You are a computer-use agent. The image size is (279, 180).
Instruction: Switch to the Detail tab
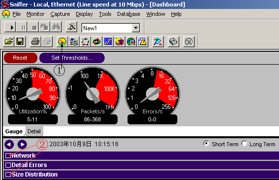coord(34,131)
